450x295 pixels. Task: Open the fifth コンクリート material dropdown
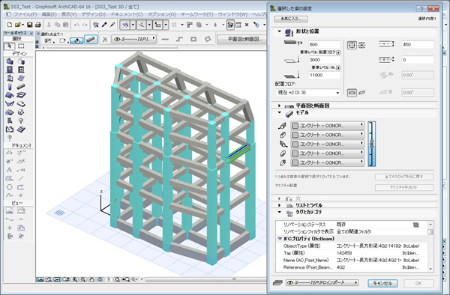(328, 162)
